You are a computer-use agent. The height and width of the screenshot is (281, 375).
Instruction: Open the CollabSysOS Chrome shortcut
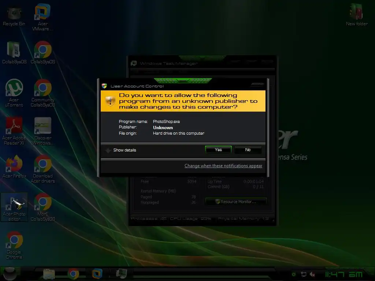click(43, 53)
